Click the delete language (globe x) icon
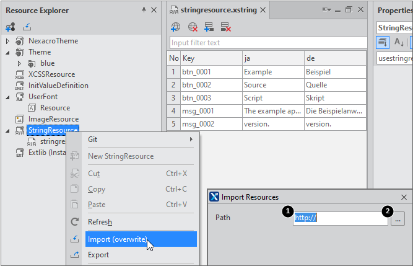The height and width of the screenshot is (266, 413). pos(193,27)
